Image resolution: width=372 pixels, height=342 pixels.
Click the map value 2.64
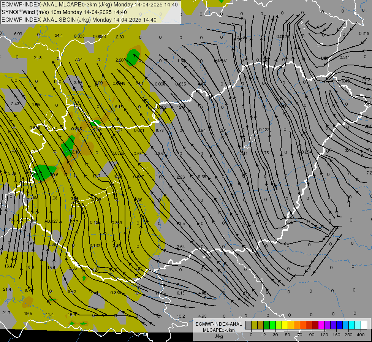pos(181,247)
